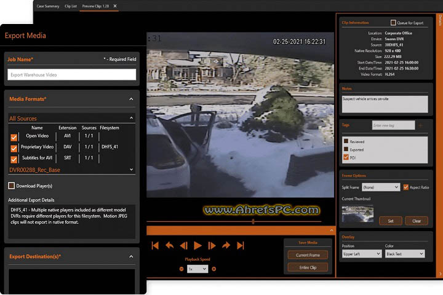The image size is (443, 295).
Task: Switch to the Case Summary tab
Action: pyautogui.click(x=48, y=6)
